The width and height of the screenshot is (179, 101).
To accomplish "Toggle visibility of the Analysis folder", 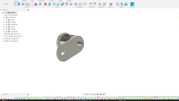I will pyautogui.click(x=7, y=22).
